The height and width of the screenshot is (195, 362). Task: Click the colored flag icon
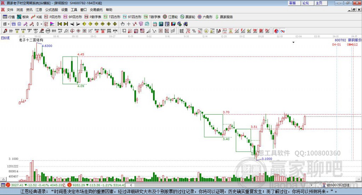click(x=52, y=24)
